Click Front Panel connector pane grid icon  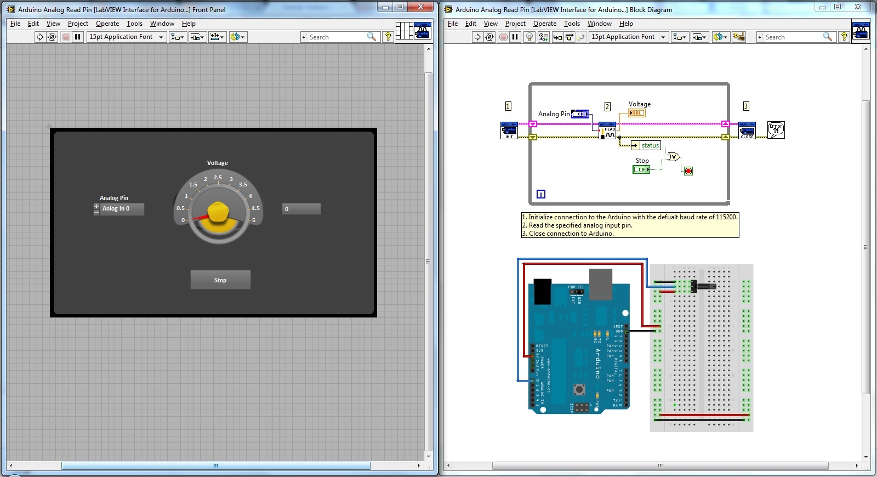pos(404,31)
